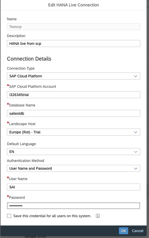The image size is (149, 238).
Task: Open the dropdown showing EN language
Action: point(74,152)
